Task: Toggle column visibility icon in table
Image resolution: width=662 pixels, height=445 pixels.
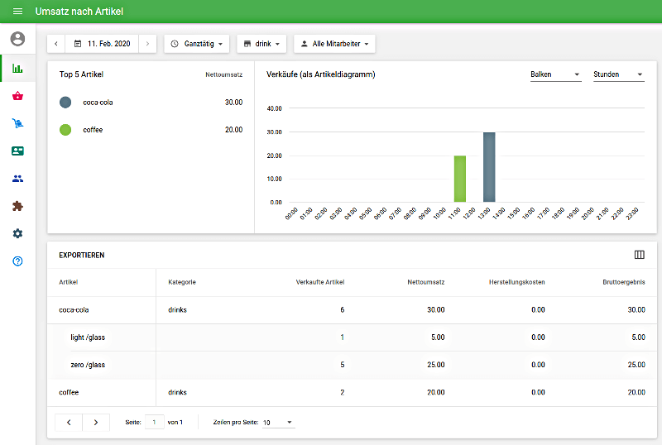Action: coord(638,255)
